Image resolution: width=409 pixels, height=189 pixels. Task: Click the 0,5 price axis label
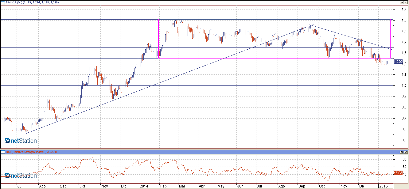(404, 140)
